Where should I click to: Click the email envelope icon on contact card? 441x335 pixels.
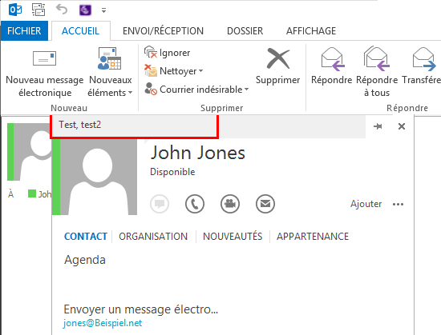[265, 204]
